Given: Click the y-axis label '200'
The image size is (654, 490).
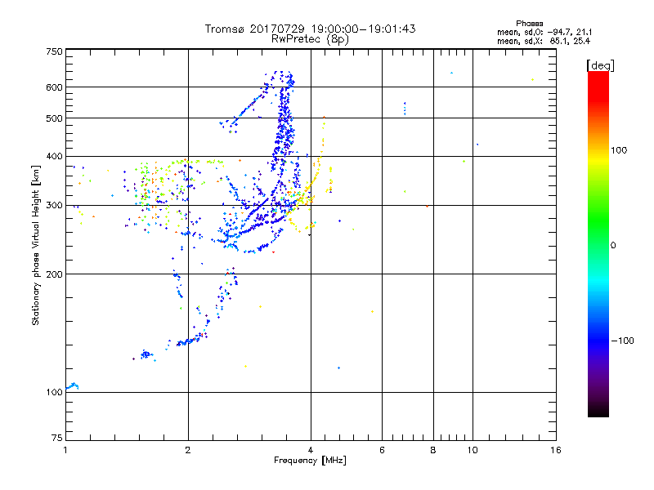Looking at the screenshot, I should coord(54,274).
